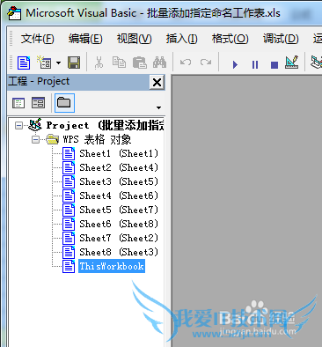Select Sheet8 (Sheet3) in tree

coord(119,252)
